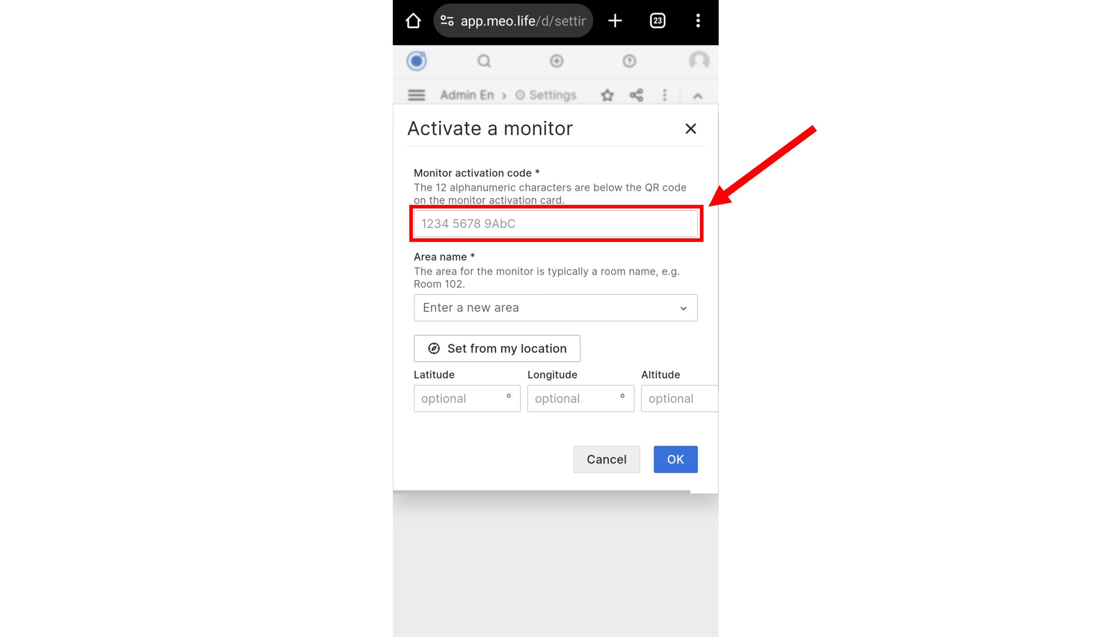Click the help/info icon in browser toolbar
The width and height of the screenshot is (1094, 637).
click(x=628, y=62)
